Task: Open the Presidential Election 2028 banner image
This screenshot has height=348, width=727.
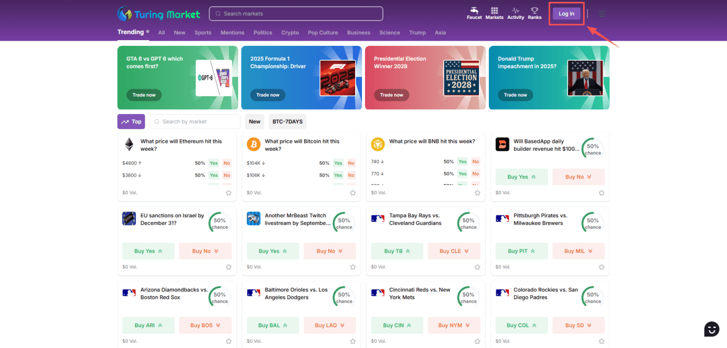Action: click(x=461, y=78)
